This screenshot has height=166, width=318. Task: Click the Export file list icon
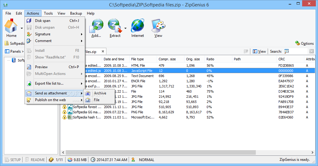click(x=29, y=83)
